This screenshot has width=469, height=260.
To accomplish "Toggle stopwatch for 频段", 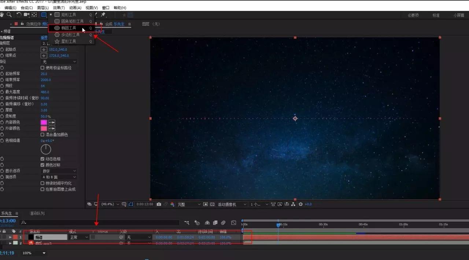I will pyautogui.click(x=2, y=86).
